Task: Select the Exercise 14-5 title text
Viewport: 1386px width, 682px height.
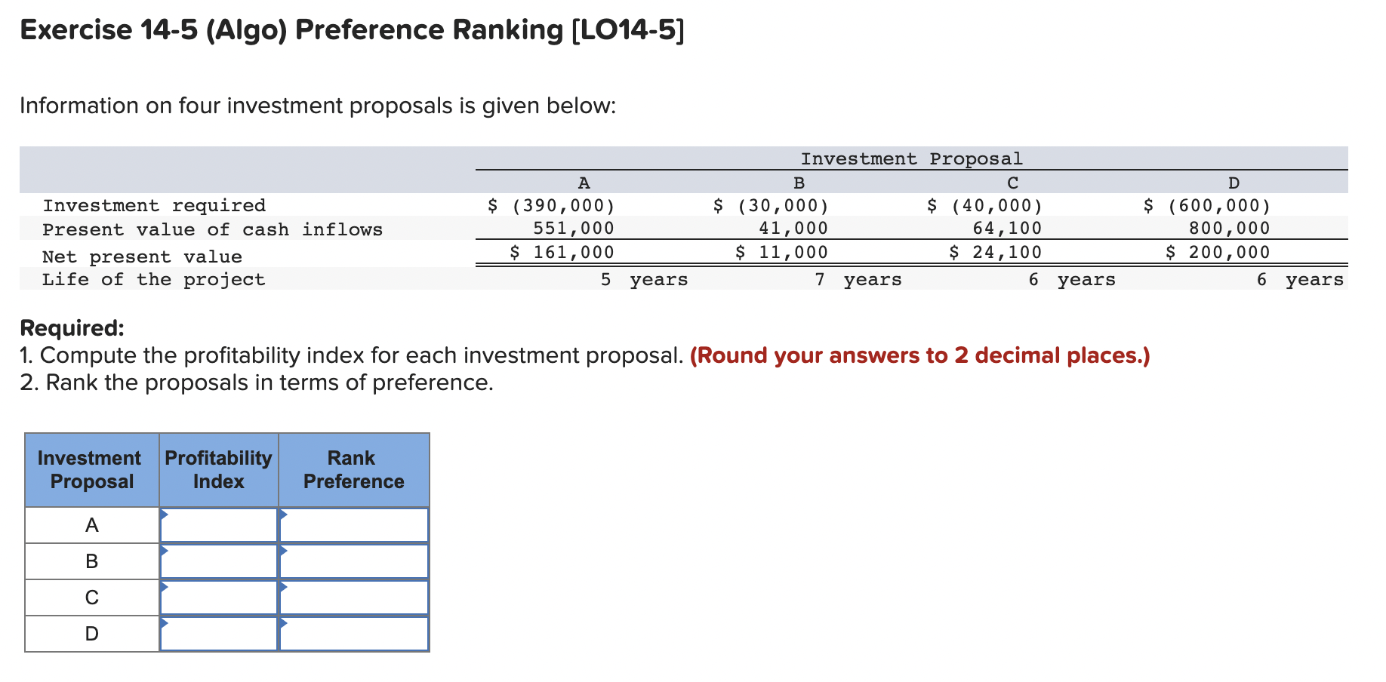Action: 350,29
